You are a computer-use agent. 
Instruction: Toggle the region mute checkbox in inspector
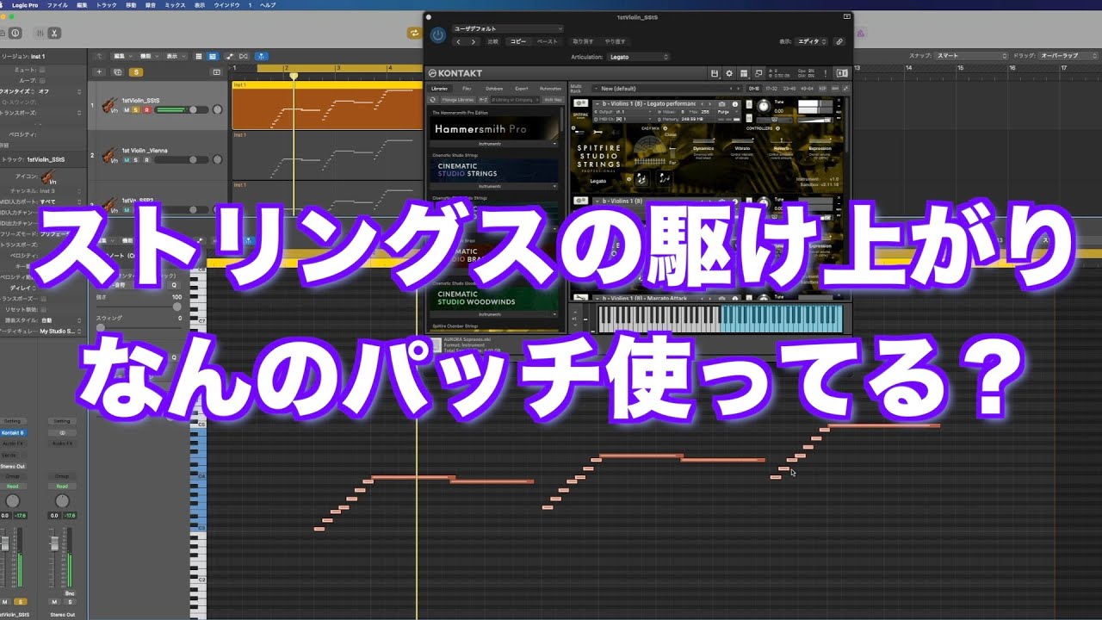click(44, 69)
